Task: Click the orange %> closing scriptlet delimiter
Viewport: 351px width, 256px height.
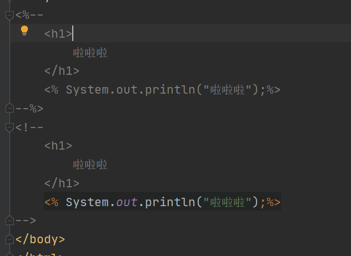Action: coord(274,202)
